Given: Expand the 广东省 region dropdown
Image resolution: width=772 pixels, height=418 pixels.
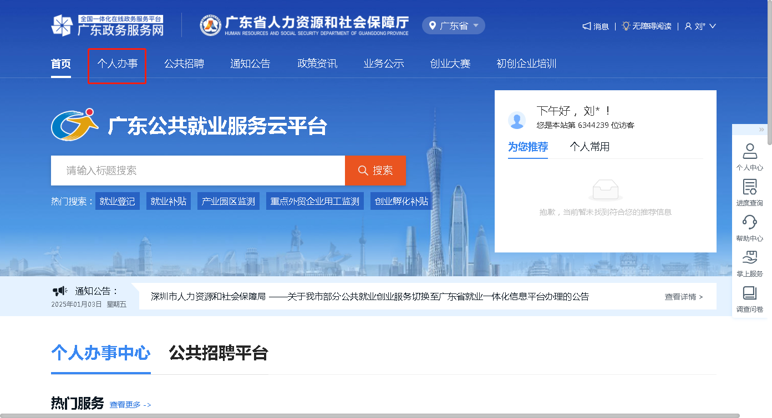Looking at the screenshot, I should pyautogui.click(x=476, y=25).
